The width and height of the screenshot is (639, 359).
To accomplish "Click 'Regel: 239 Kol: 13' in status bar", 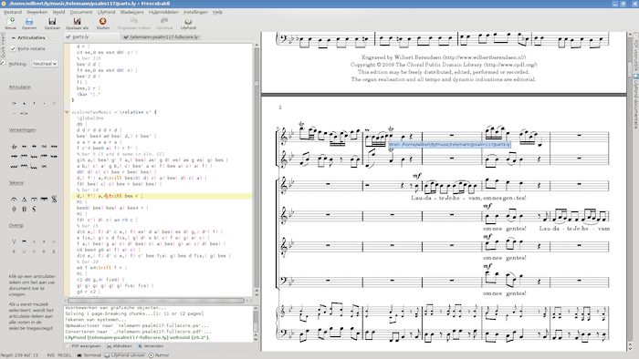I will (x=19, y=355).
